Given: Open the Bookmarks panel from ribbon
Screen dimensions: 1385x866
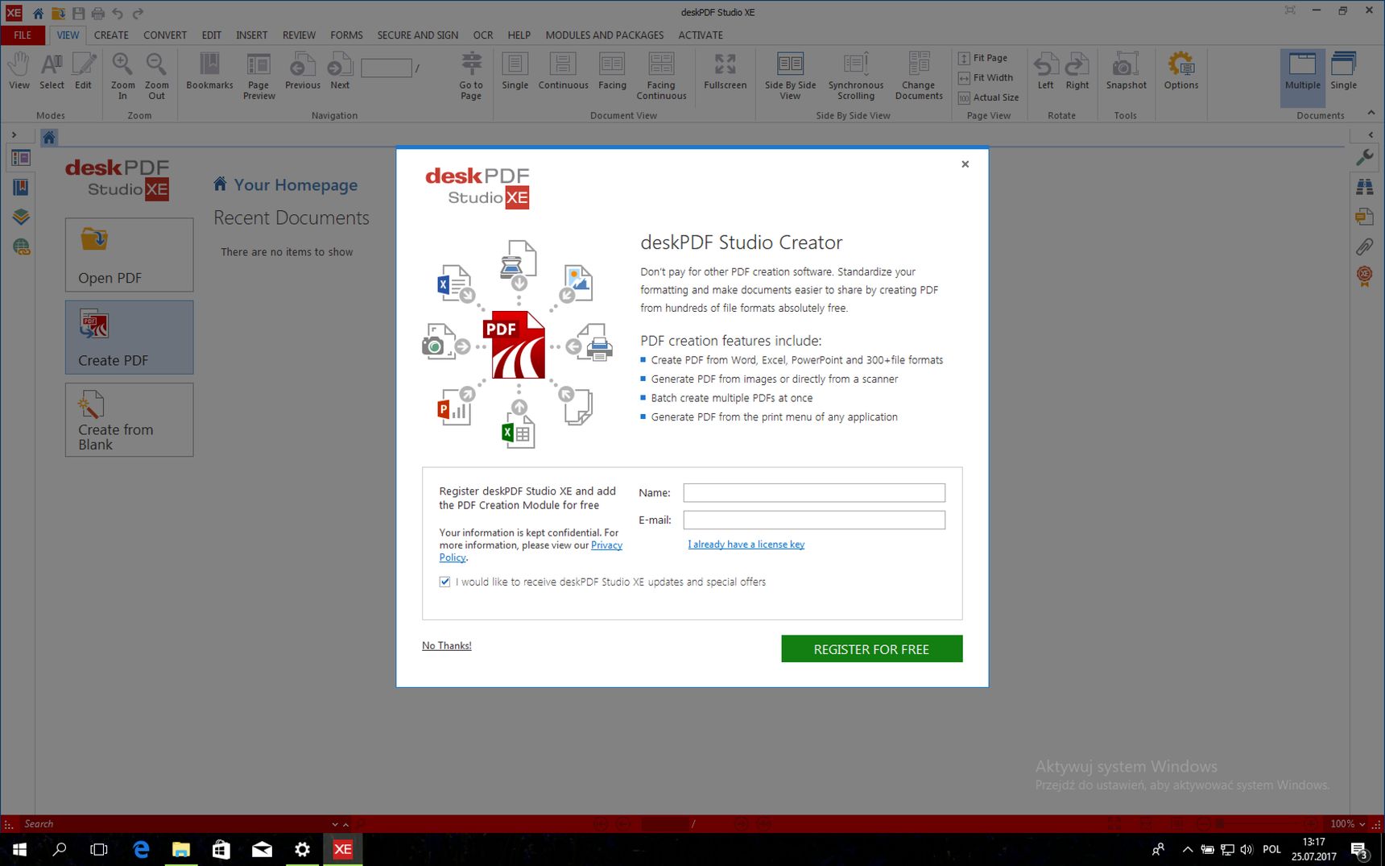Looking at the screenshot, I should (x=209, y=71).
